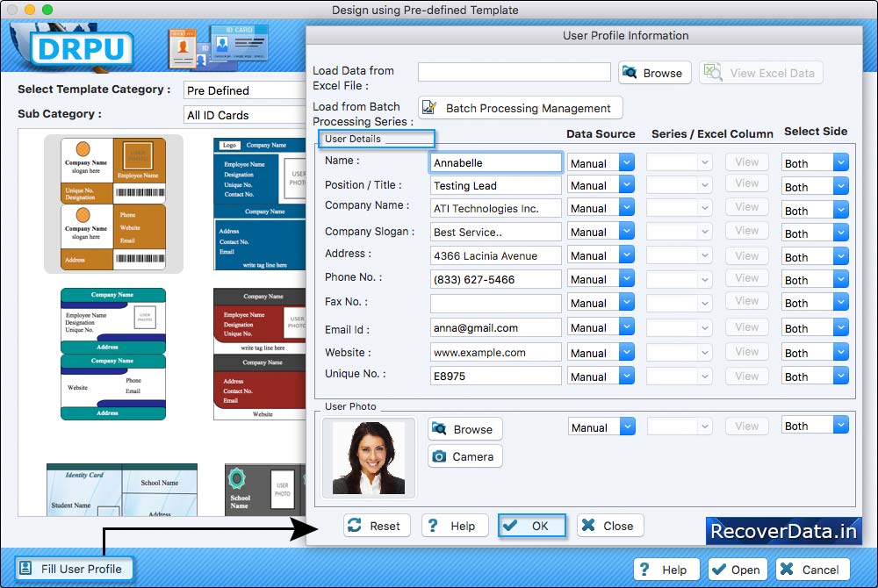Click the Browse button for Excel file
This screenshot has height=588, width=878.
point(655,73)
